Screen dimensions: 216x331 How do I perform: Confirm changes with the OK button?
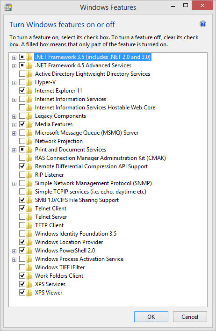point(151,317)
